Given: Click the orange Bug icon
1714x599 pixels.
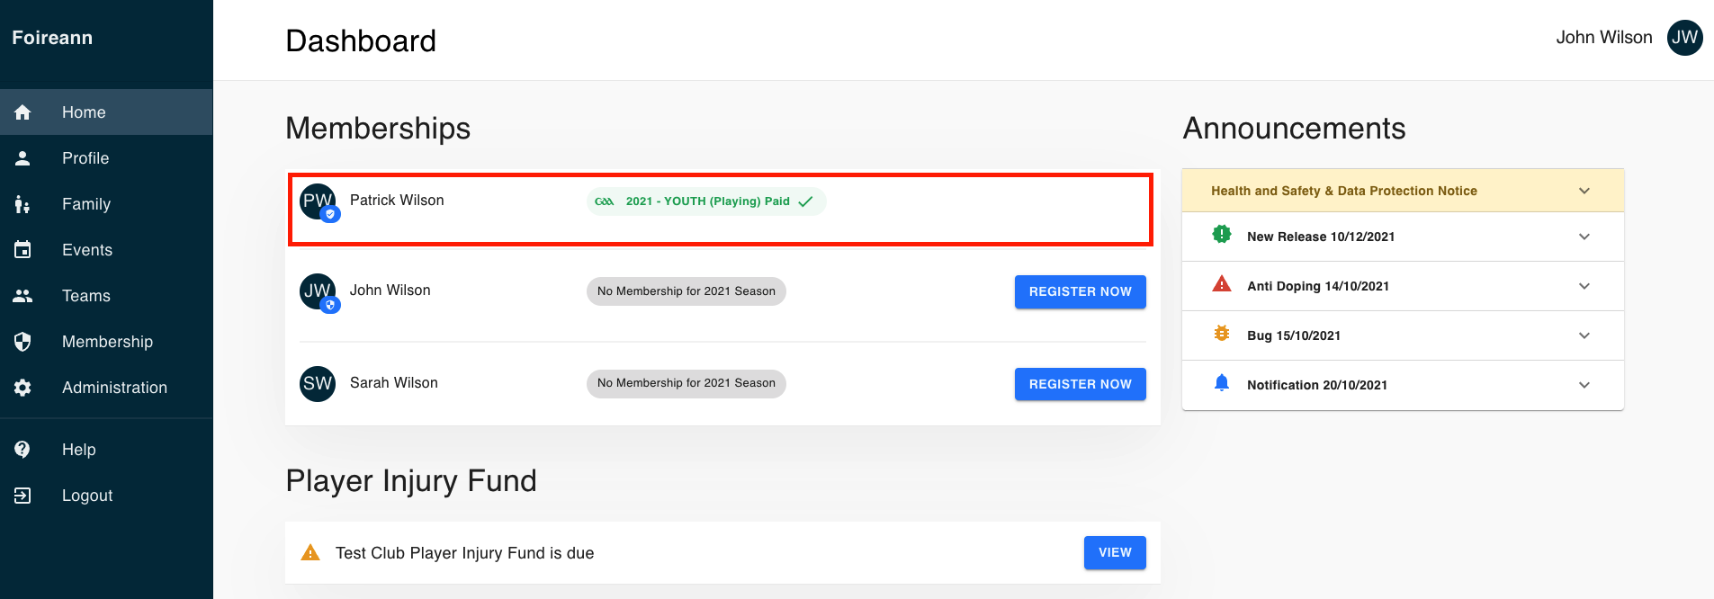Looking at the screenshot, I should [x=1222, y=334].
